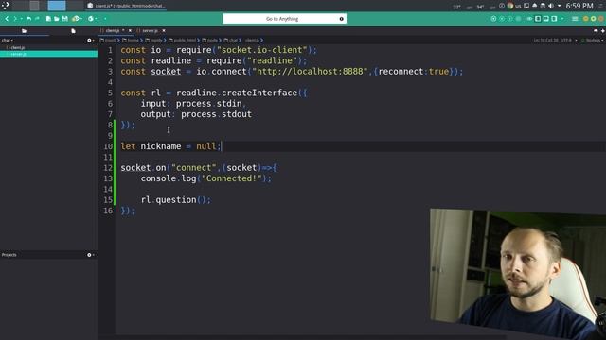Viewport: 606px width, 340px height.
Task: Save the file with the floppy disk icon
Action: [65, 19]
